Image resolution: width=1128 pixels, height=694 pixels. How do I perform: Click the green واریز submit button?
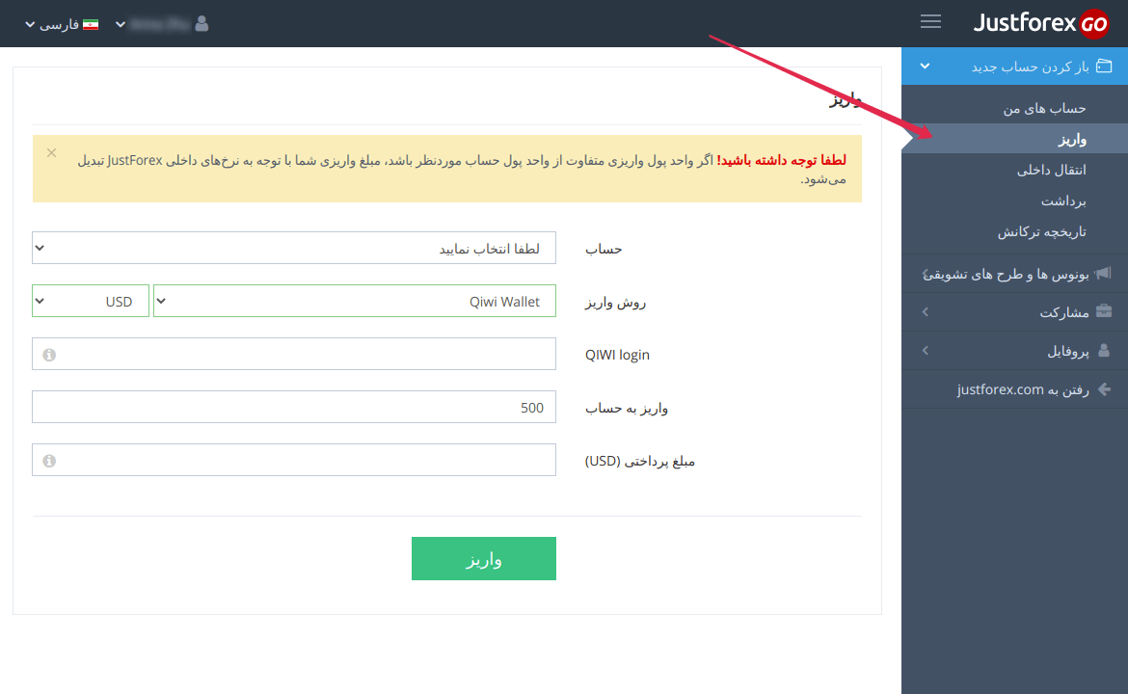pos(483,559)
